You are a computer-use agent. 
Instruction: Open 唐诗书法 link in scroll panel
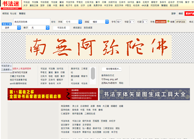75,69
